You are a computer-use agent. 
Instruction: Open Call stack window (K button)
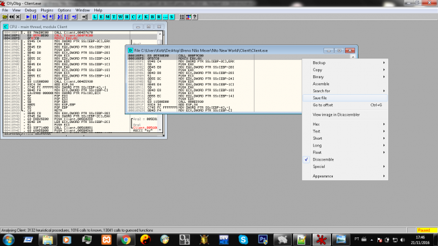click(x=146, y=17)
